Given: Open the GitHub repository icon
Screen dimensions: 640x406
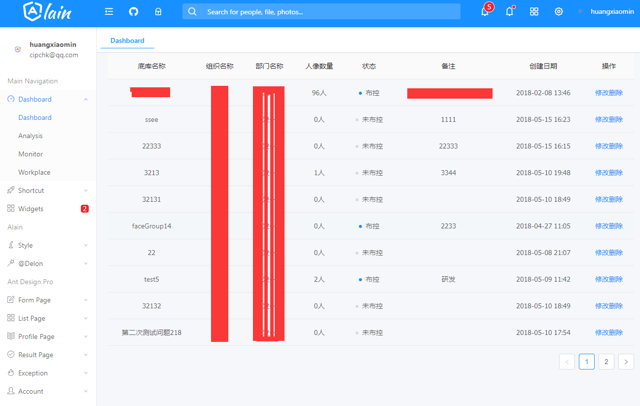Looking at the screenshot, I should pos(134,11).
